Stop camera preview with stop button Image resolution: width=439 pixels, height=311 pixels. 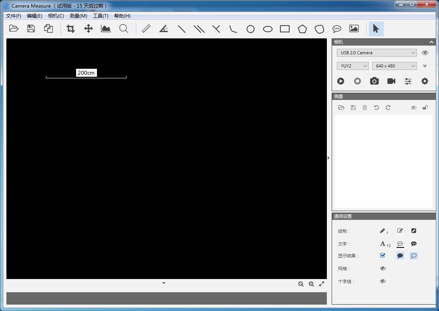358,81
